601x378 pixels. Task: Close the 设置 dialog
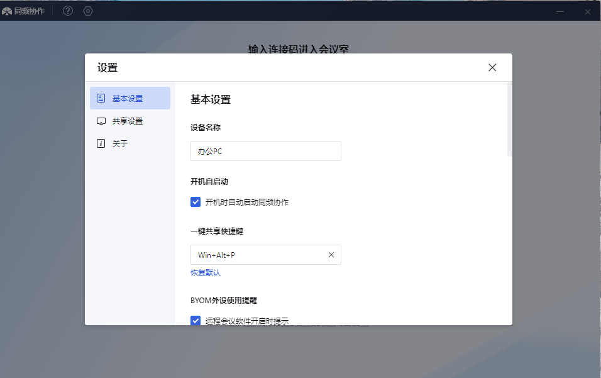[492, 67]
